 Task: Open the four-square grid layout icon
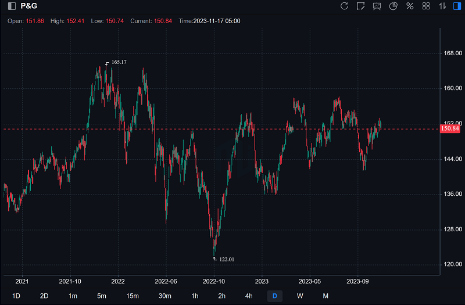[426, 6]
